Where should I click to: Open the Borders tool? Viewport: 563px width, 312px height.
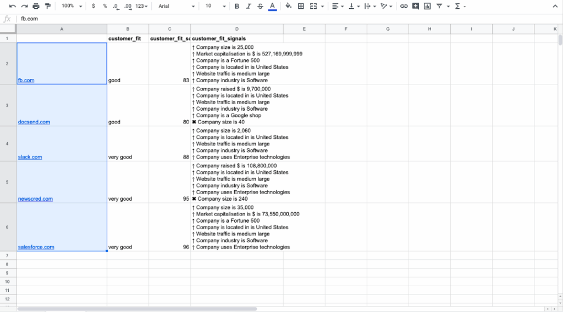pyautogui.click(x=301, y=6)
